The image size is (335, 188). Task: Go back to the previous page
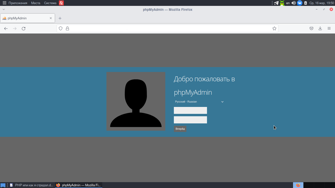click(x=6, y=28)
